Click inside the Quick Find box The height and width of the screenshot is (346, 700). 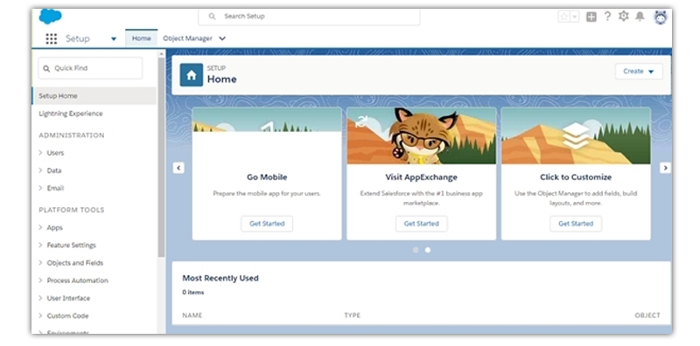[90, 68]
